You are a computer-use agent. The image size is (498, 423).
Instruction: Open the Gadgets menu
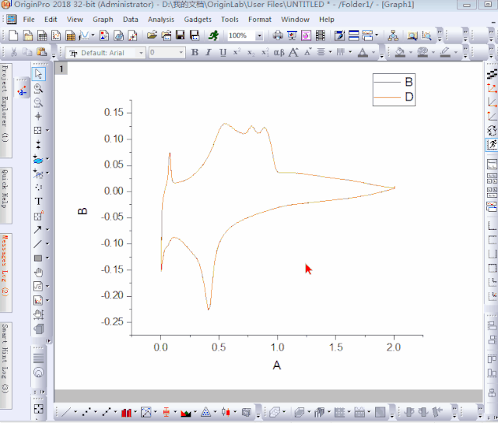point(198,19)
